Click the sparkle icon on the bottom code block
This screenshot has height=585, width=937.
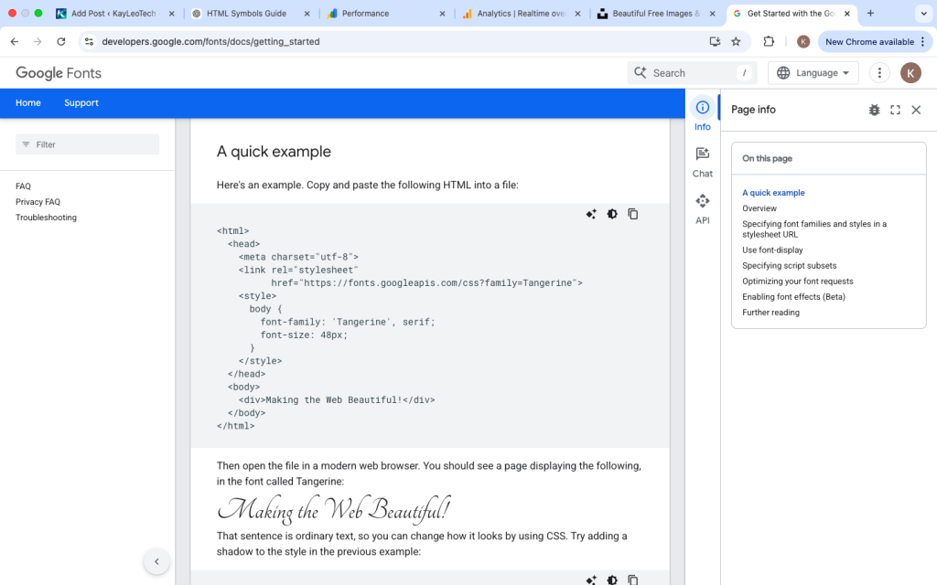click(591, 580)
